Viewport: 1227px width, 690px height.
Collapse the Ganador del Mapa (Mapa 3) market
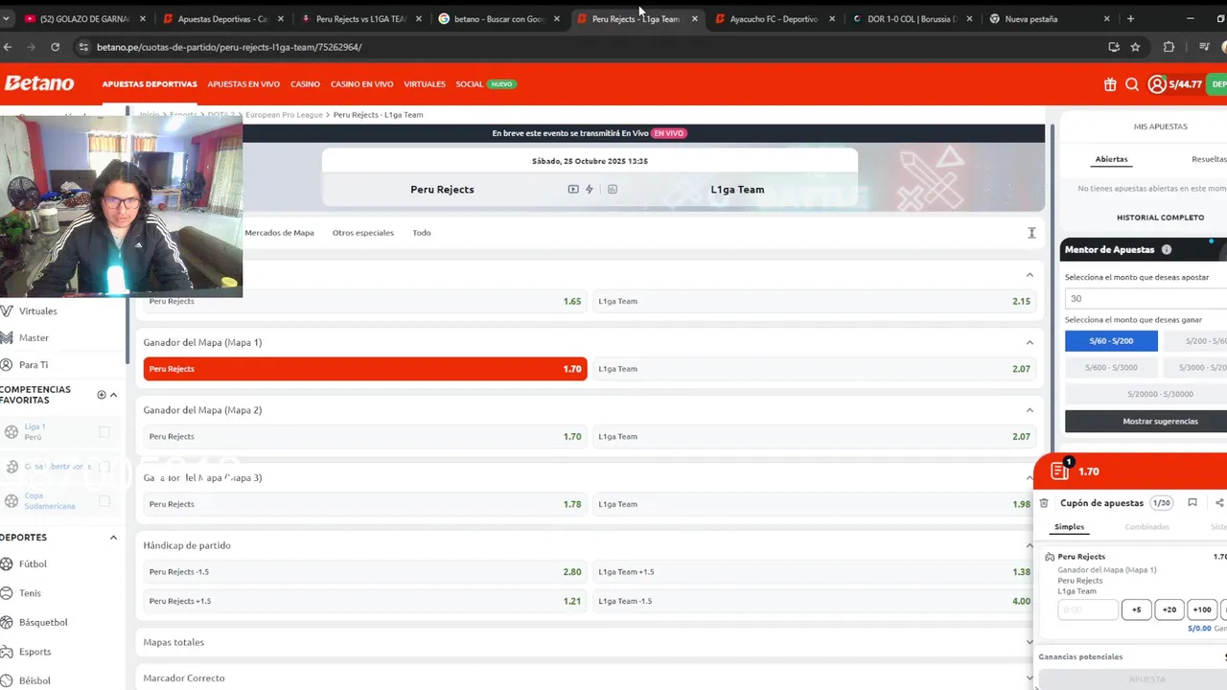point(1030,477)
